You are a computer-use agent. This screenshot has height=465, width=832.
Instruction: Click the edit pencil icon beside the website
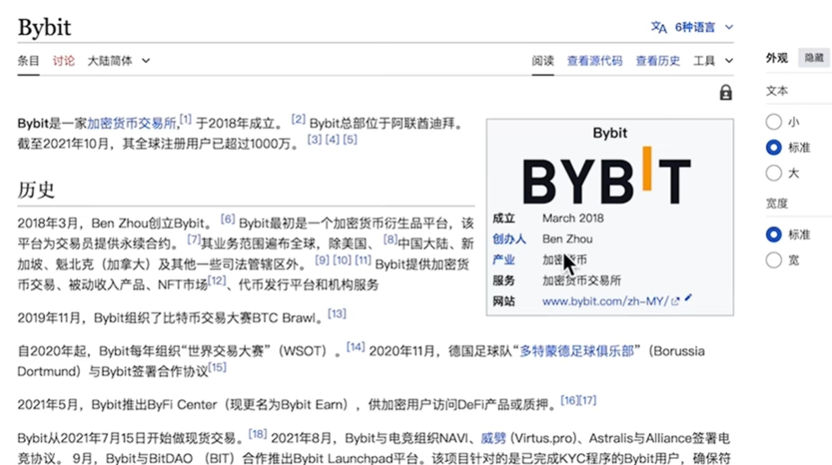click(x=688, y=298)
